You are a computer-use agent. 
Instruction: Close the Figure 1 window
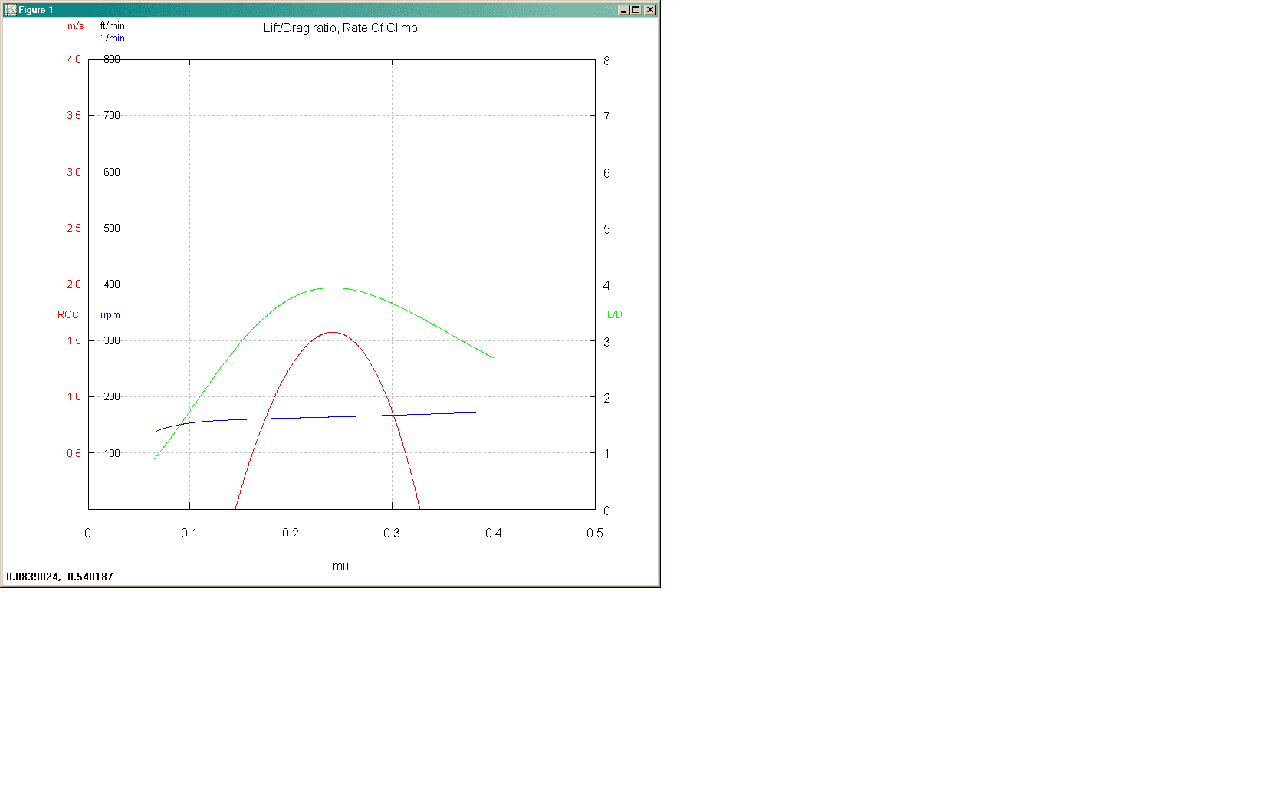(649, 10)
